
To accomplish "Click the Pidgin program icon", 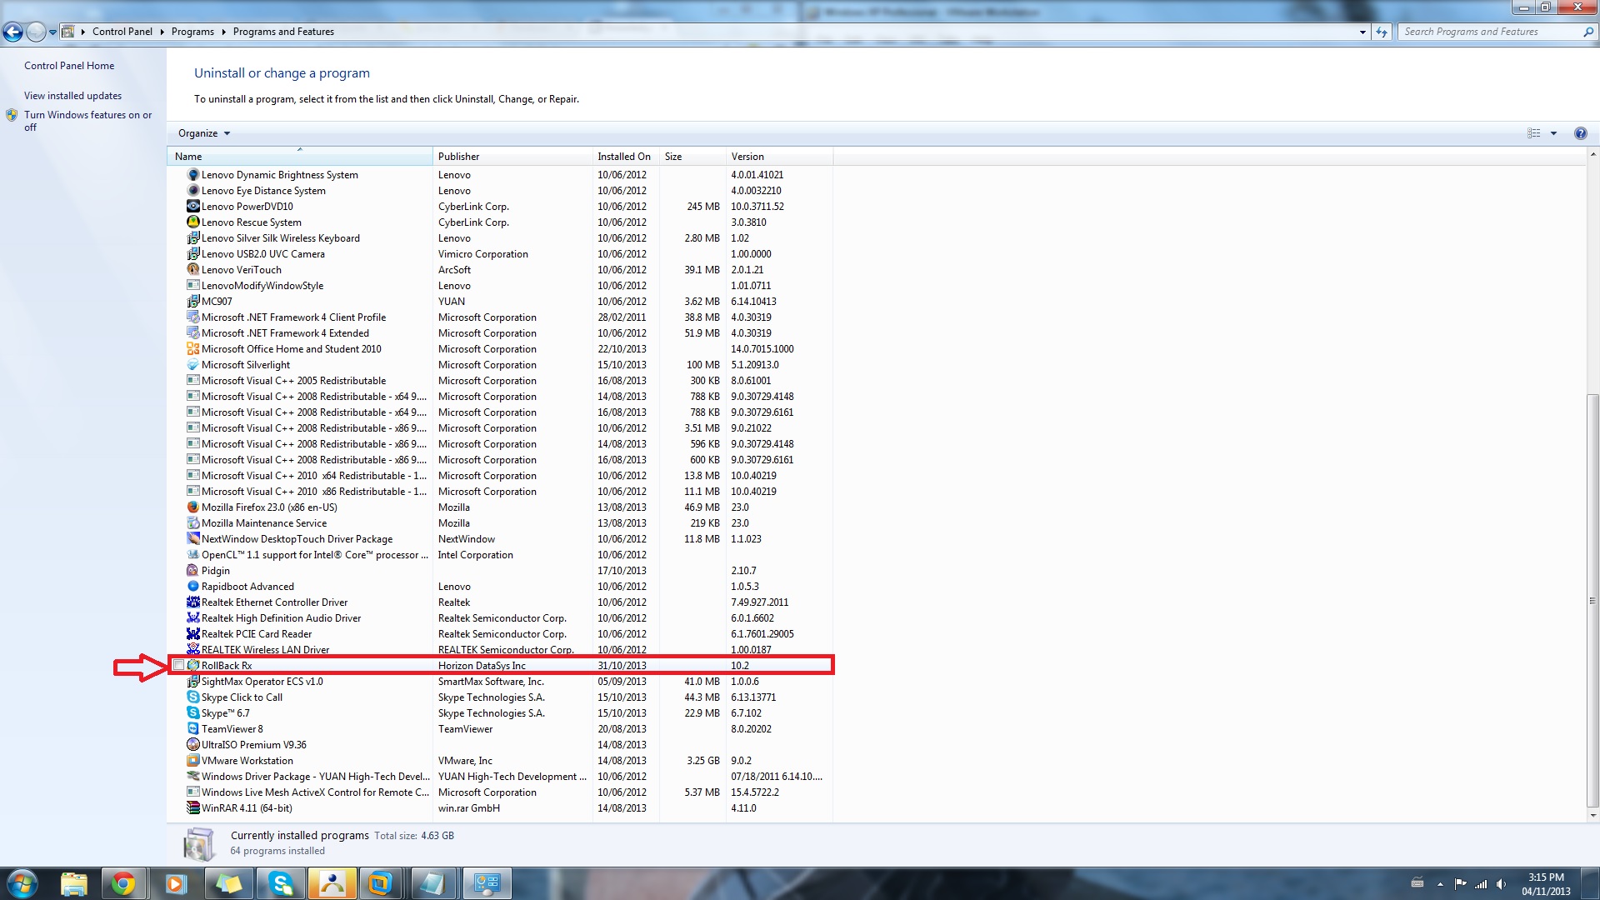I will [193, 571].
